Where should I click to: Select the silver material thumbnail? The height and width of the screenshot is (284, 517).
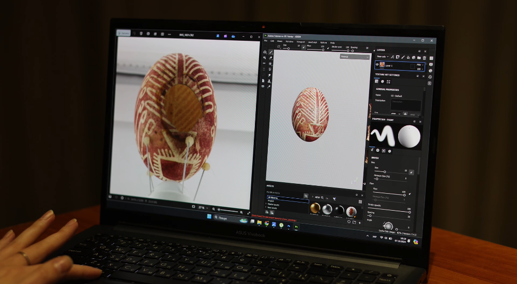pyautogui.click(x=327, y=209)
